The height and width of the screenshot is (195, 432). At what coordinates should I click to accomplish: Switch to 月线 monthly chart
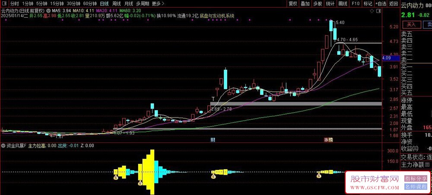point(128,3)
